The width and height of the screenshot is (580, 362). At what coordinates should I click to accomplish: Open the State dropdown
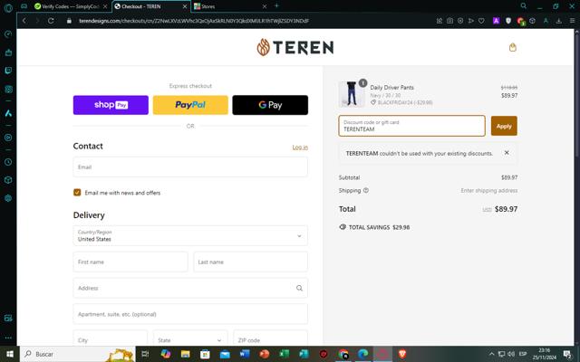click(x=190, y=340)
